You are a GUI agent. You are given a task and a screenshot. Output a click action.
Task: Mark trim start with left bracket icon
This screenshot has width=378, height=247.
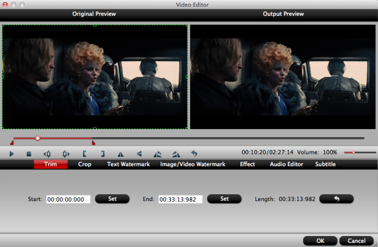[84, 154]
